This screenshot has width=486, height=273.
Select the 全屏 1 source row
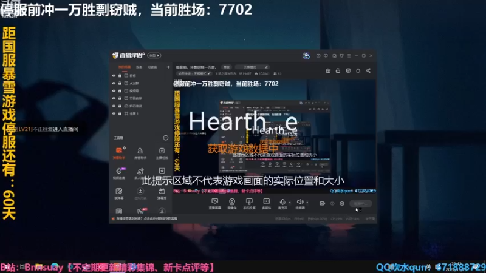[142, 113]
